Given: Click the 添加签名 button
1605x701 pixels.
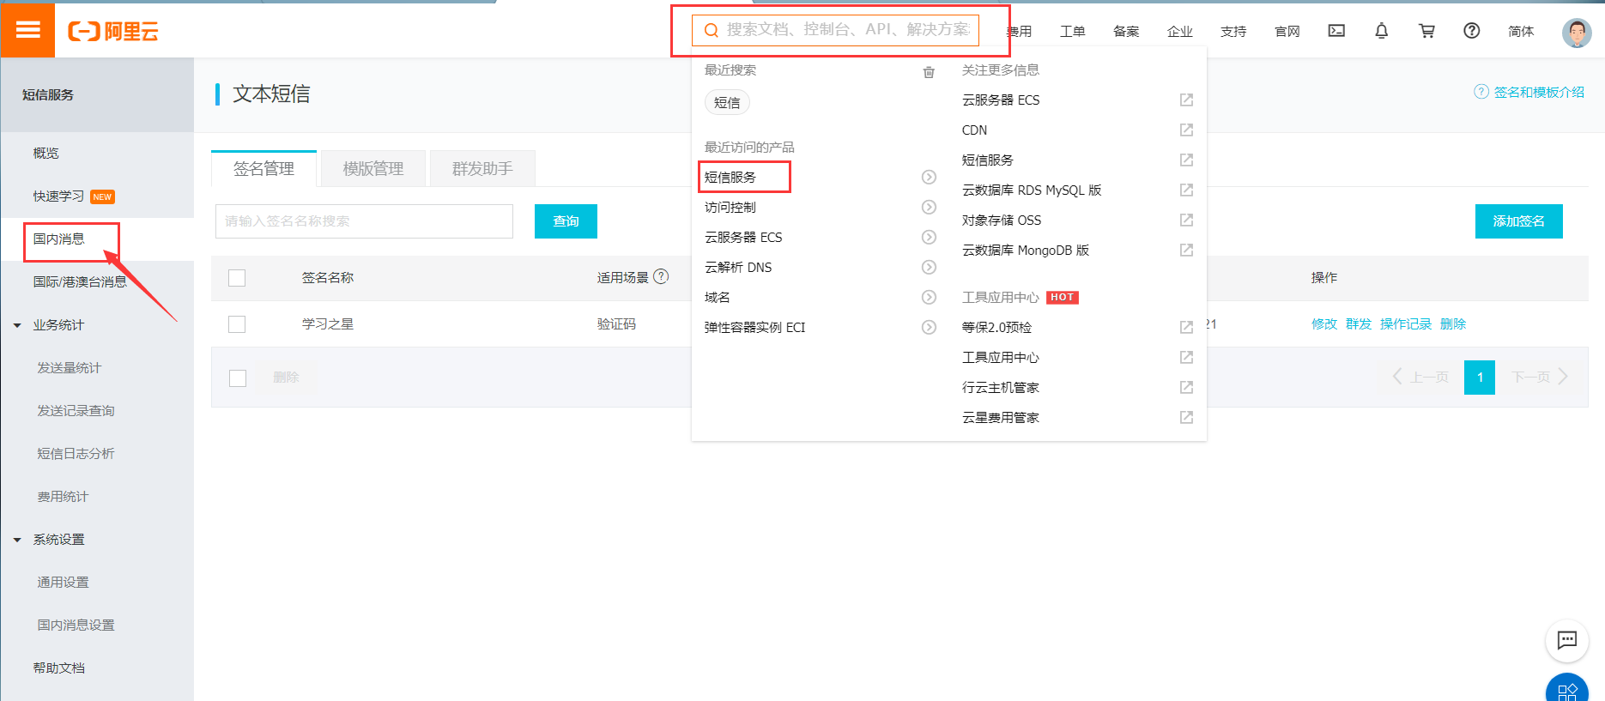Looking at the screenshot, I should 1518,221.
